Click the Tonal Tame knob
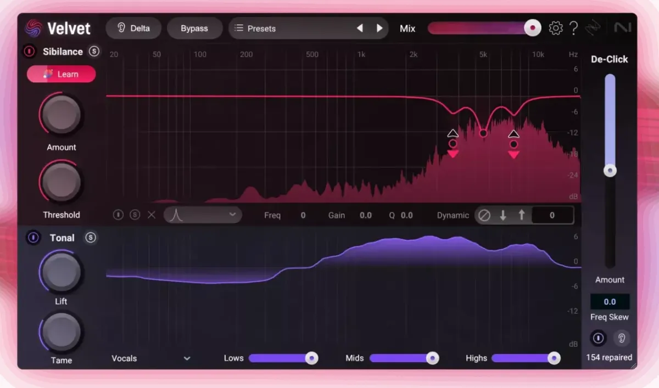Image resolution: width=659 pixels, height=388 pixels. 61,331
